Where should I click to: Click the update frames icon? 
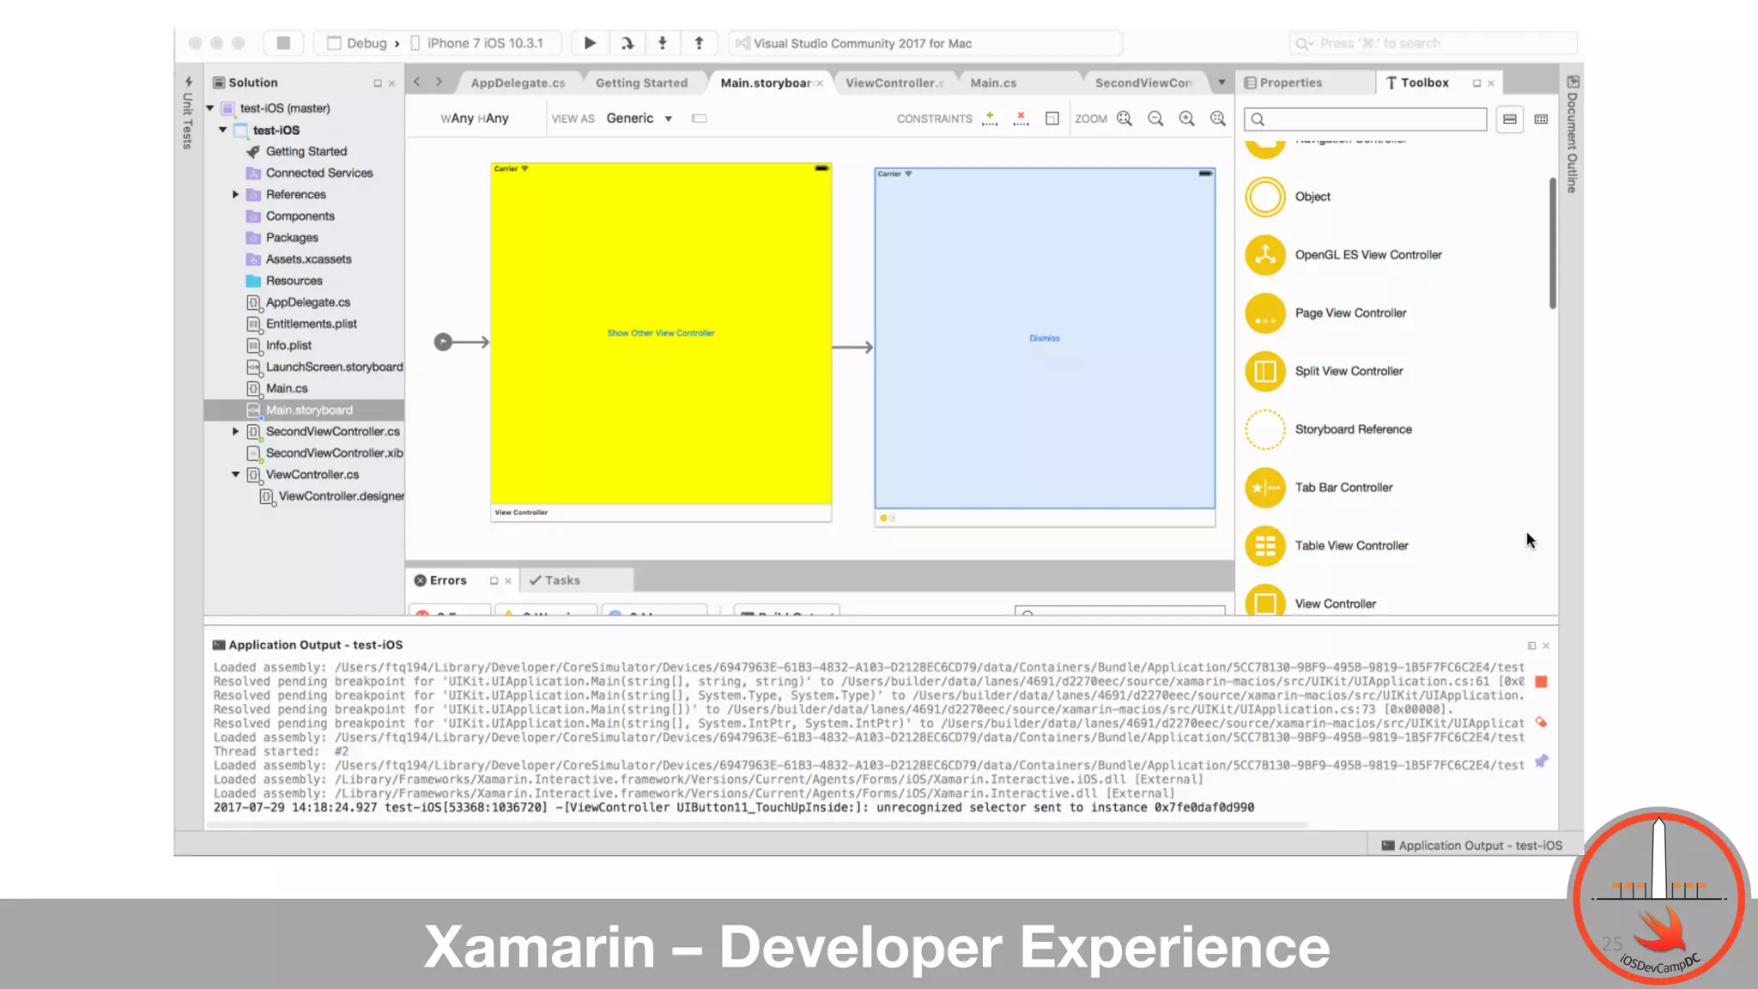(1052, 118)
